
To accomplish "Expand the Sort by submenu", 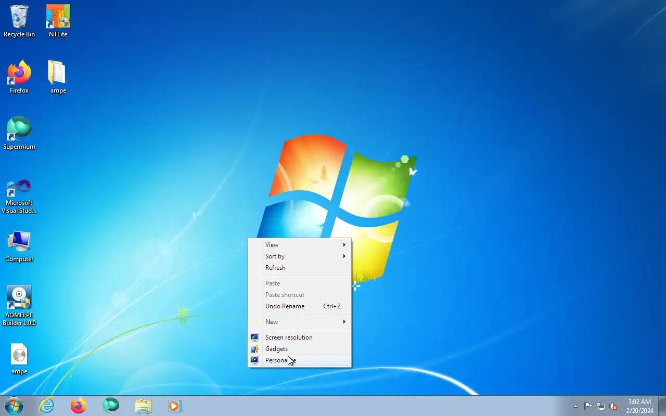I will coord(299,256).
